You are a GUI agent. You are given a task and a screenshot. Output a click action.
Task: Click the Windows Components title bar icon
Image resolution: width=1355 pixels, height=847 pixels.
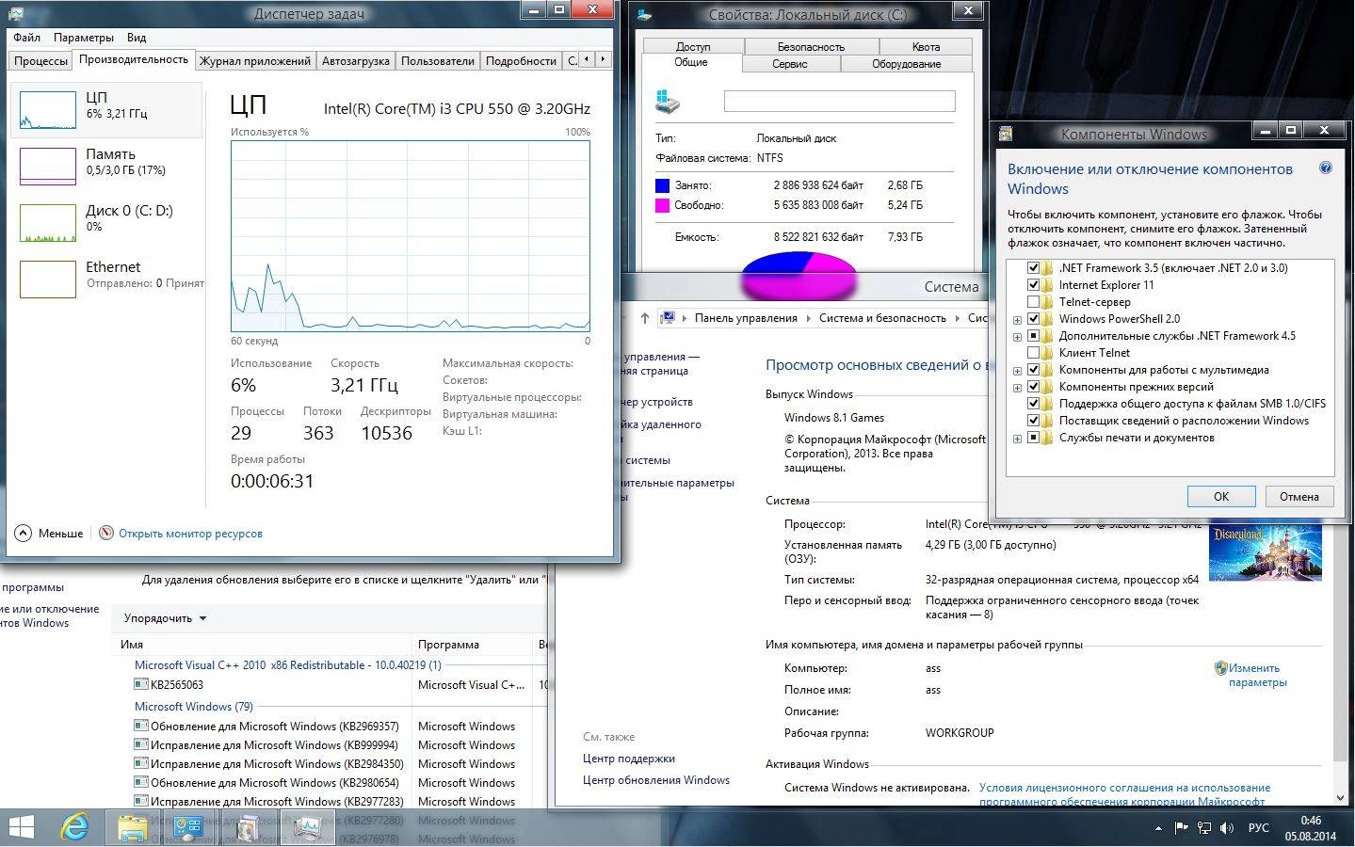(x=1006, y=134)
